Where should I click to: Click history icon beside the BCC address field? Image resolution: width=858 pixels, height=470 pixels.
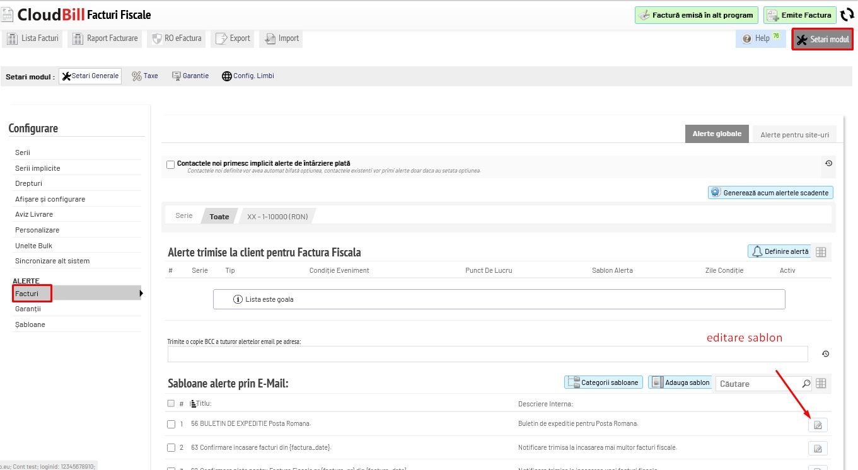click(x=825, y=354)
